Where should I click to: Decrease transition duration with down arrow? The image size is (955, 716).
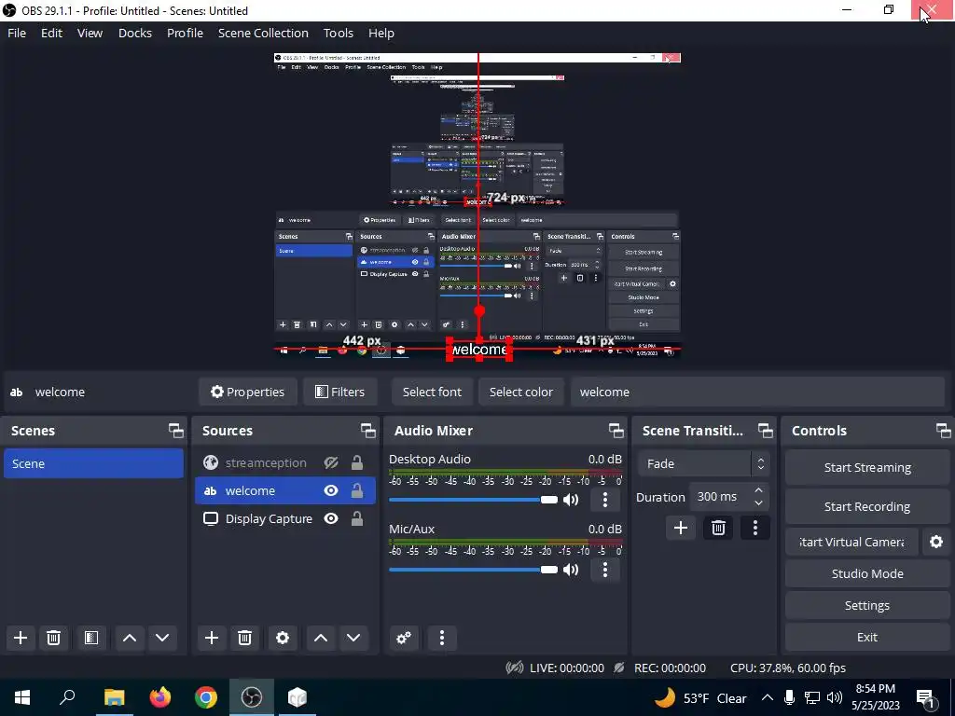click(x=758, y=503)
